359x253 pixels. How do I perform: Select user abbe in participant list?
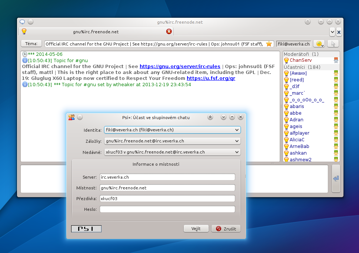[x=311, y=113]
